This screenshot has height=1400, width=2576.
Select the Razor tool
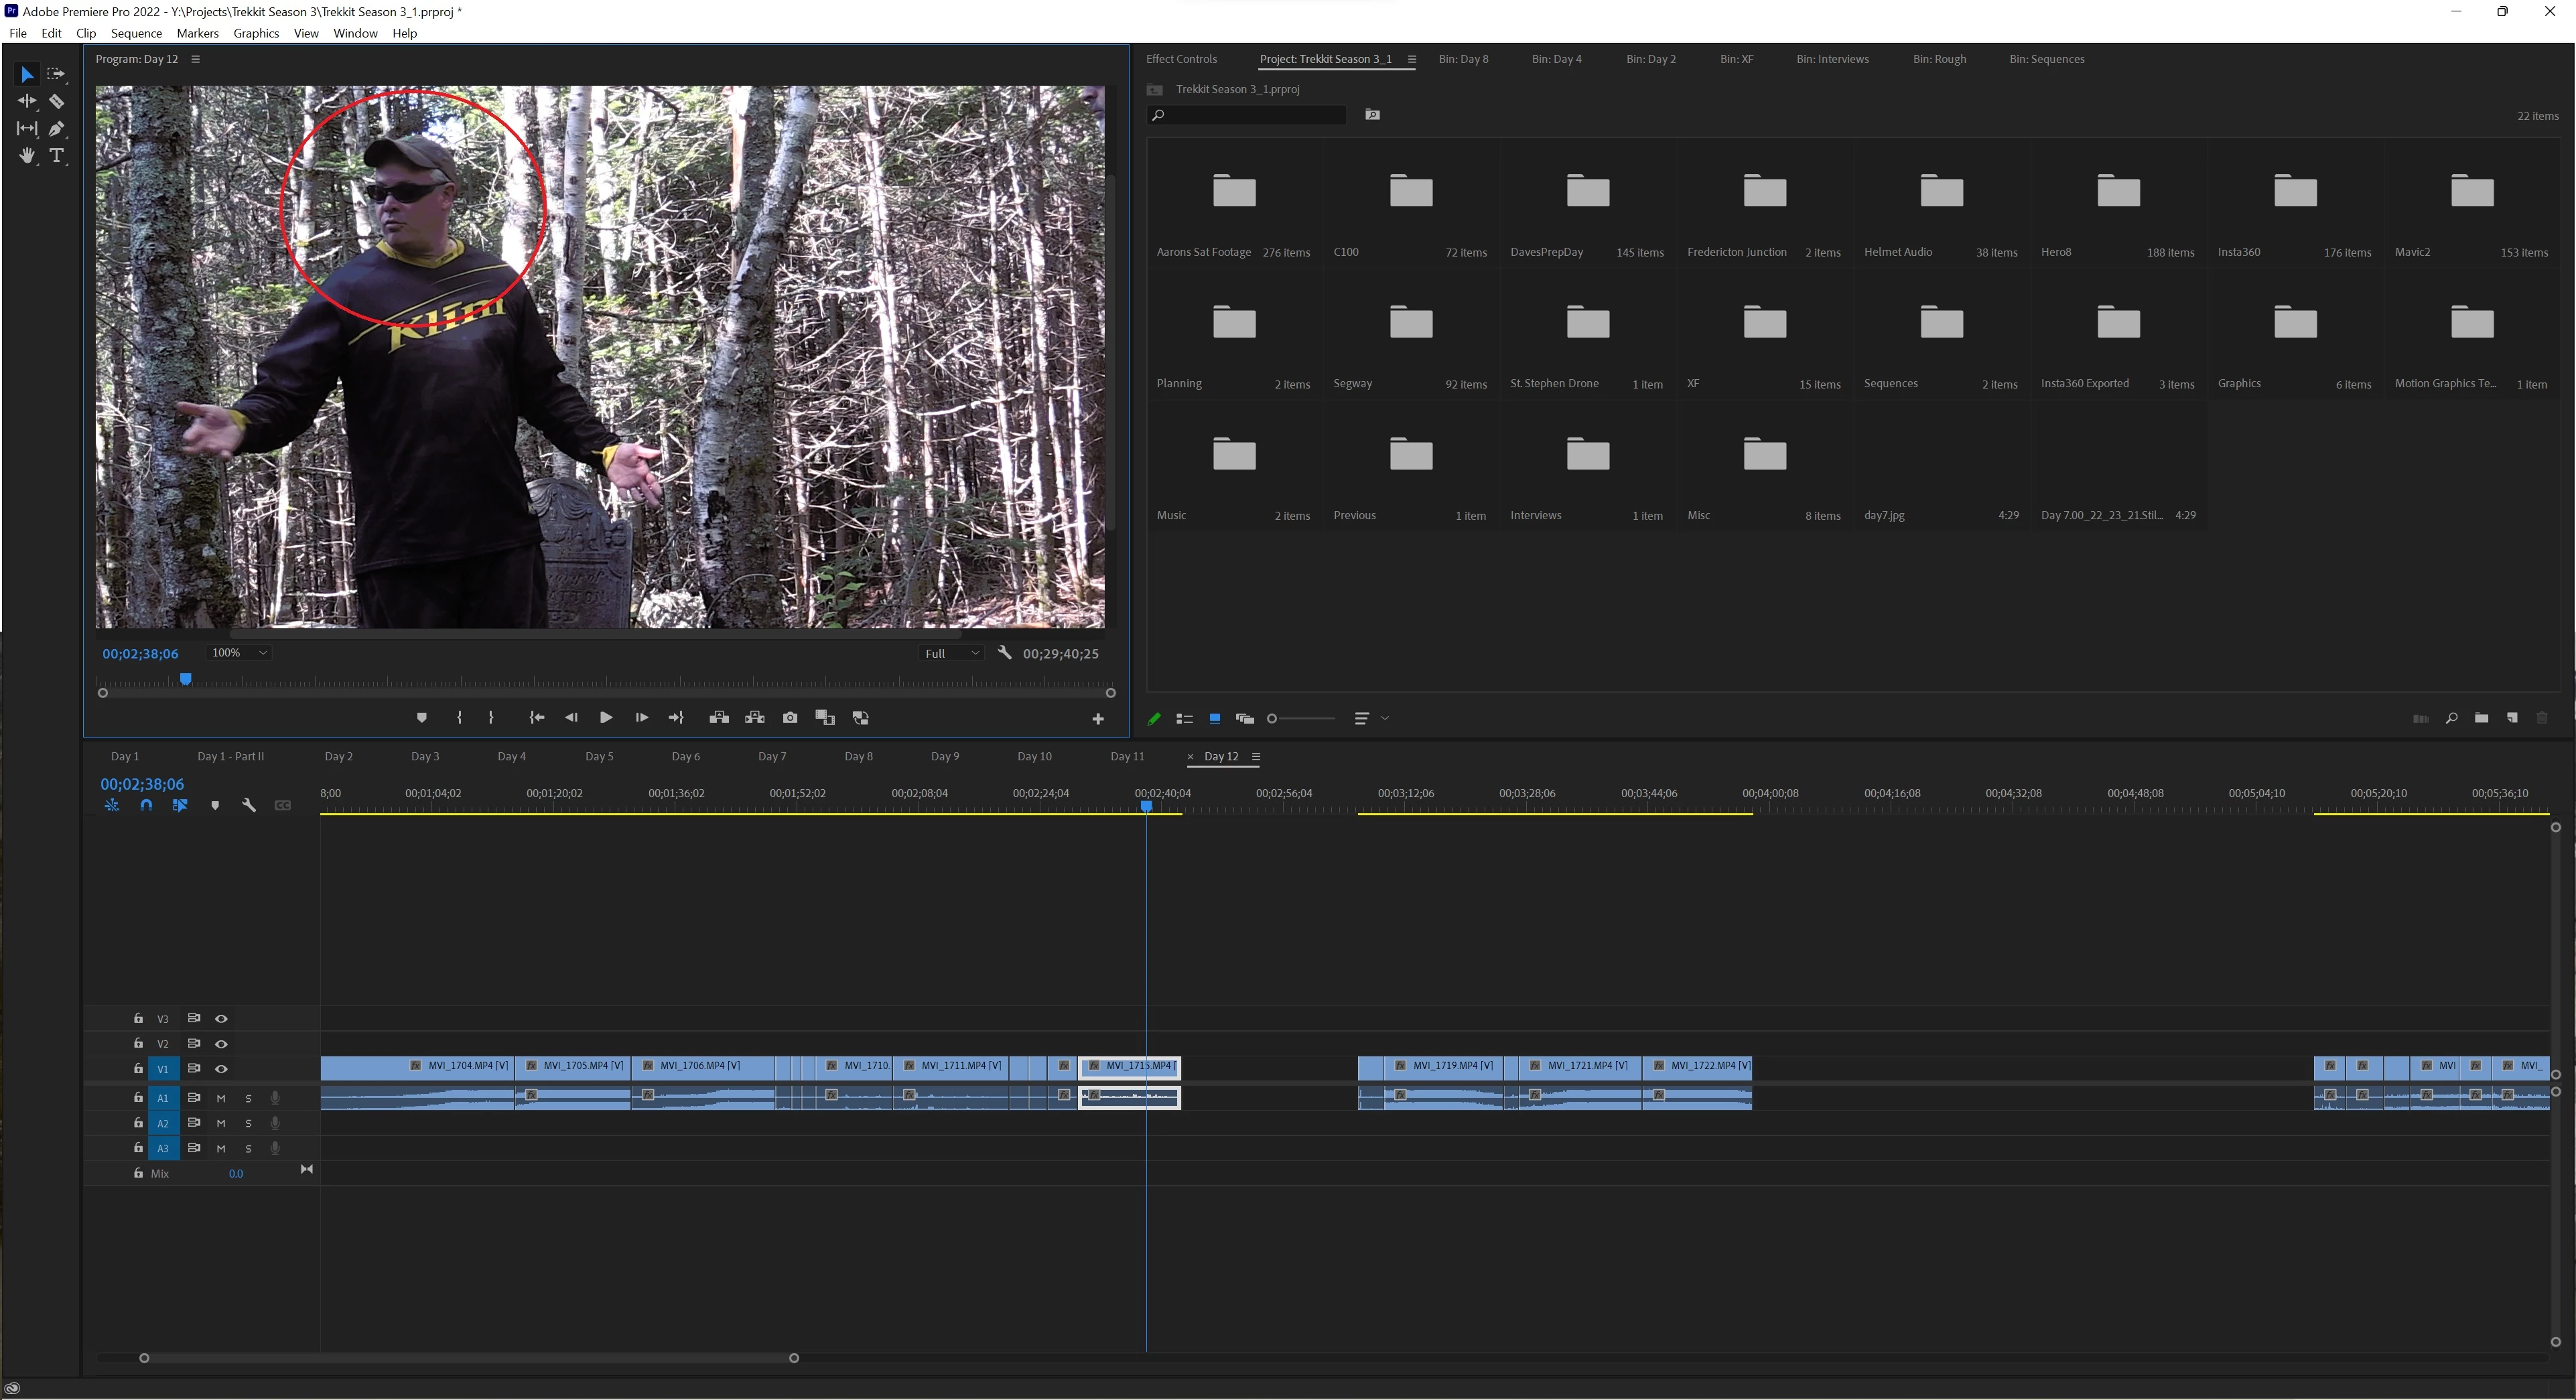[x=56, y=101]
